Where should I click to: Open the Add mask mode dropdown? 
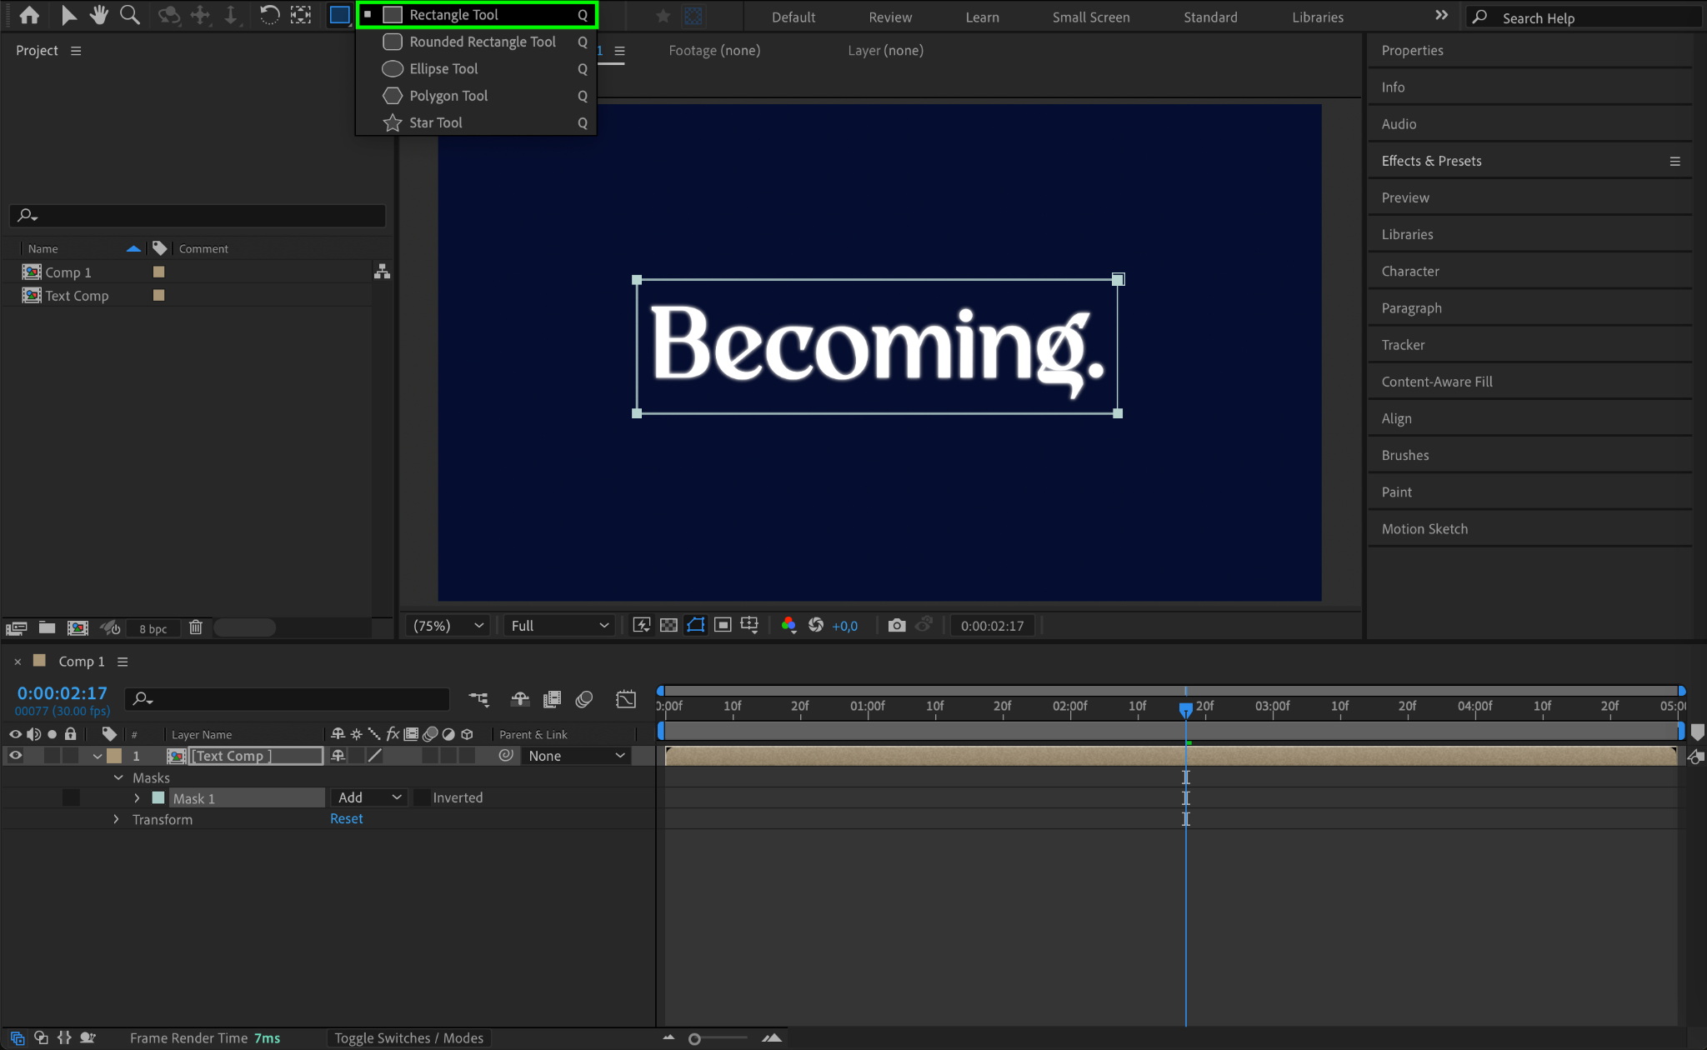369,797
